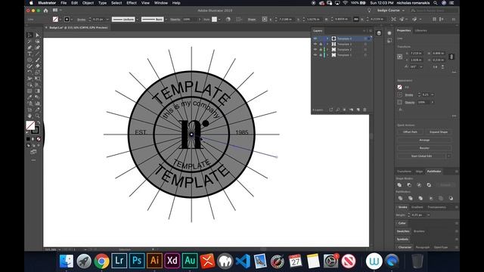Delete selected layer with trash icon

coord(365,110)
